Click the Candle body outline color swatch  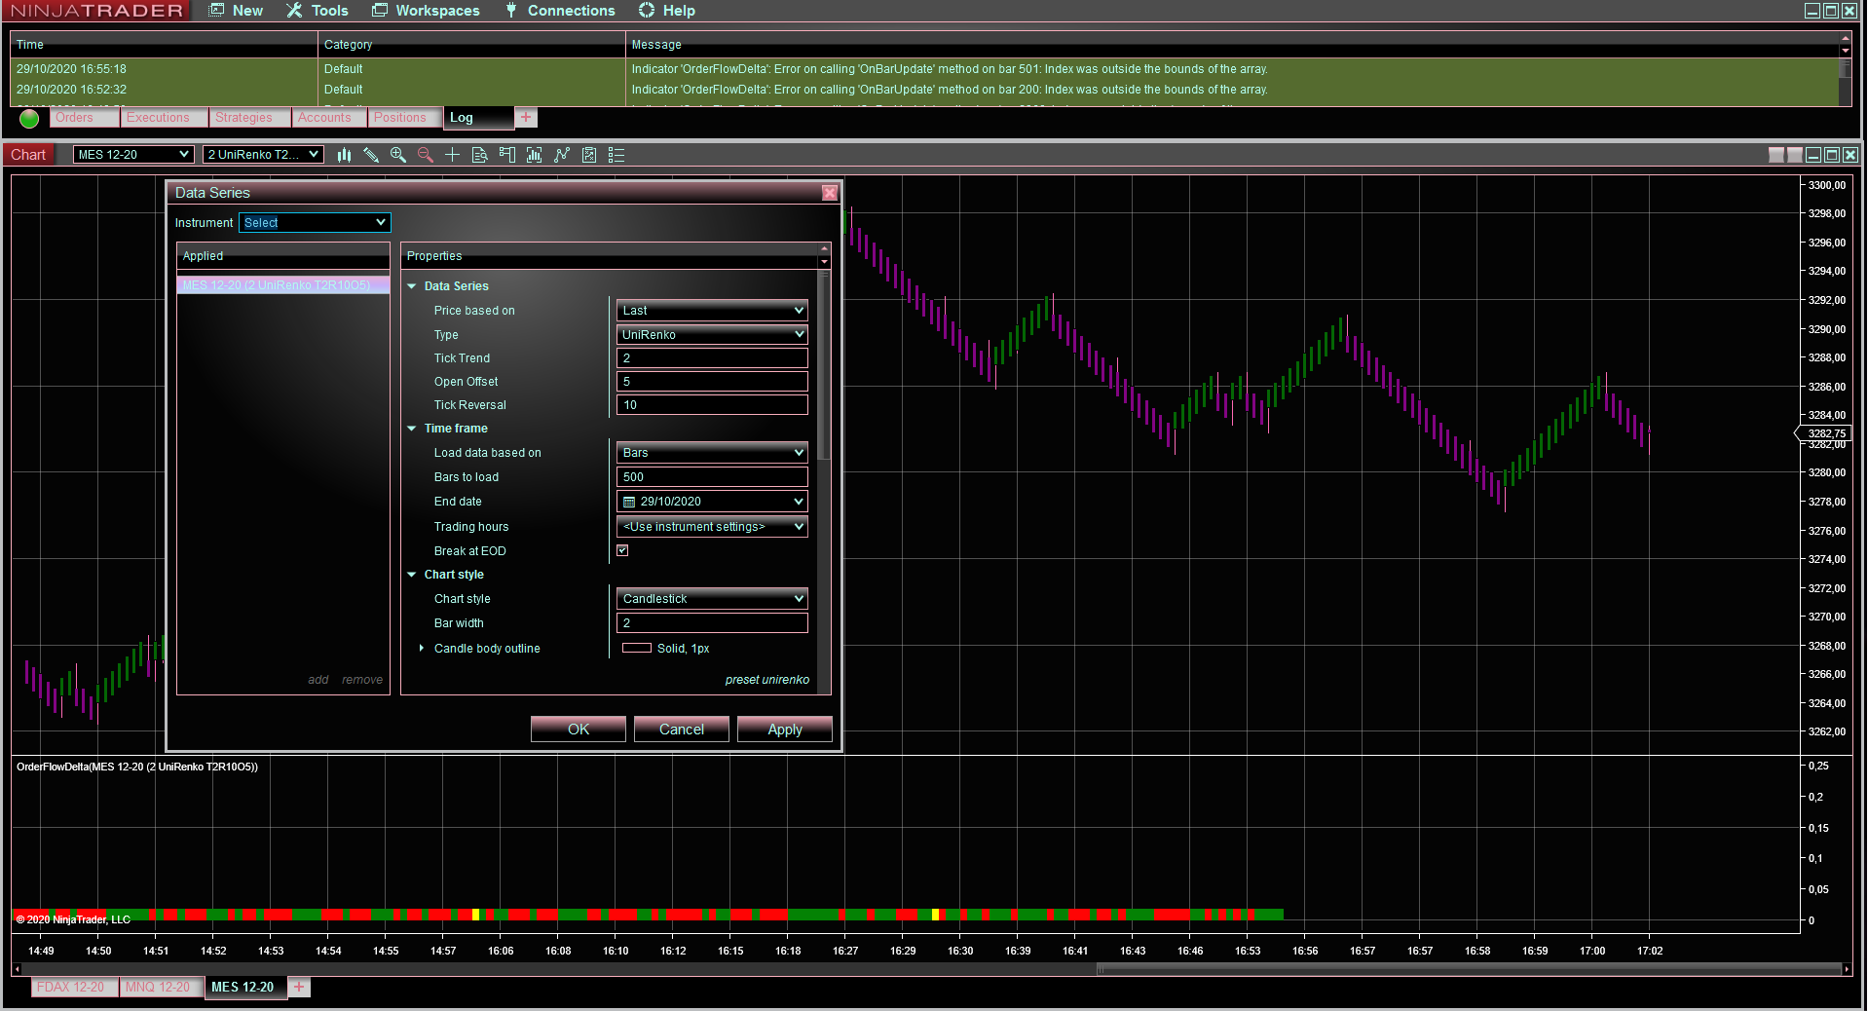point(637,648)
